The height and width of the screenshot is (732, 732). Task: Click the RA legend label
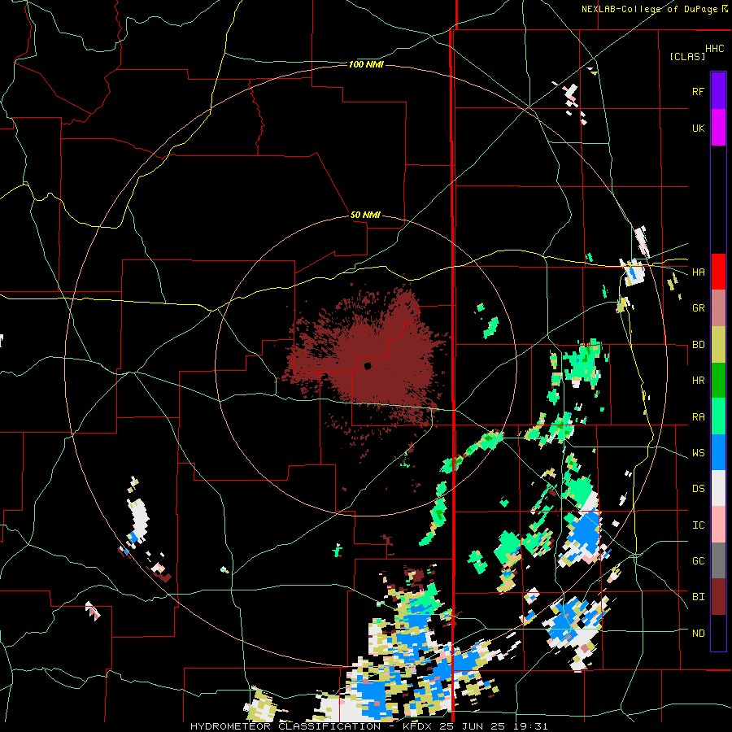[x=698, y=416]
